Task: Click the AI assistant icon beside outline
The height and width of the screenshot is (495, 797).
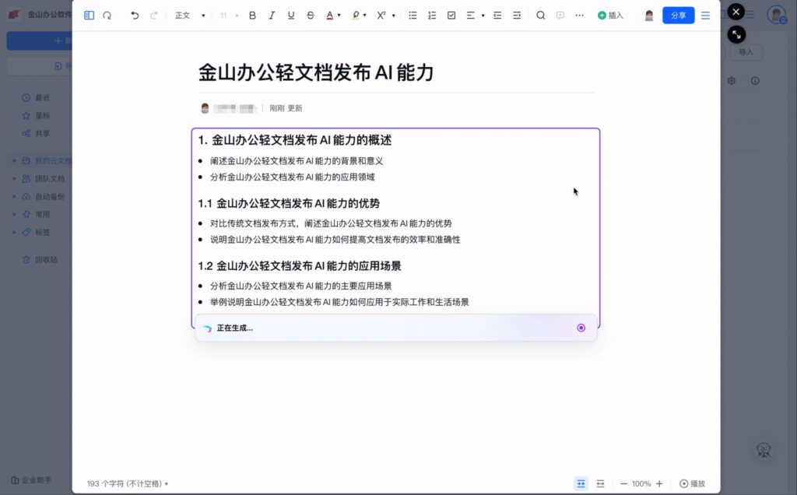Action: [107, 16]
